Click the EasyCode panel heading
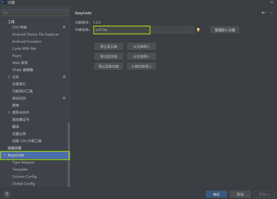The width and height of the screenshot is (277, 199). click(83, 13)
